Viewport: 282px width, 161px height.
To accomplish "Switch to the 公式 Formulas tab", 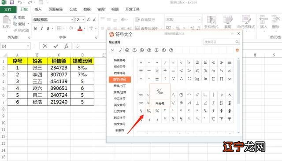I will 73,9.
